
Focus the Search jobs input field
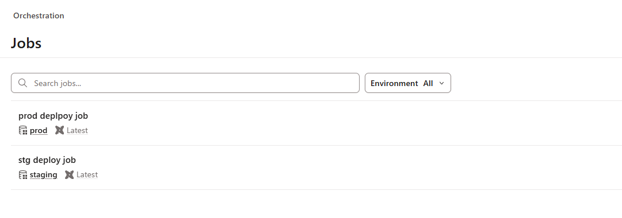[x=185, y=83]
